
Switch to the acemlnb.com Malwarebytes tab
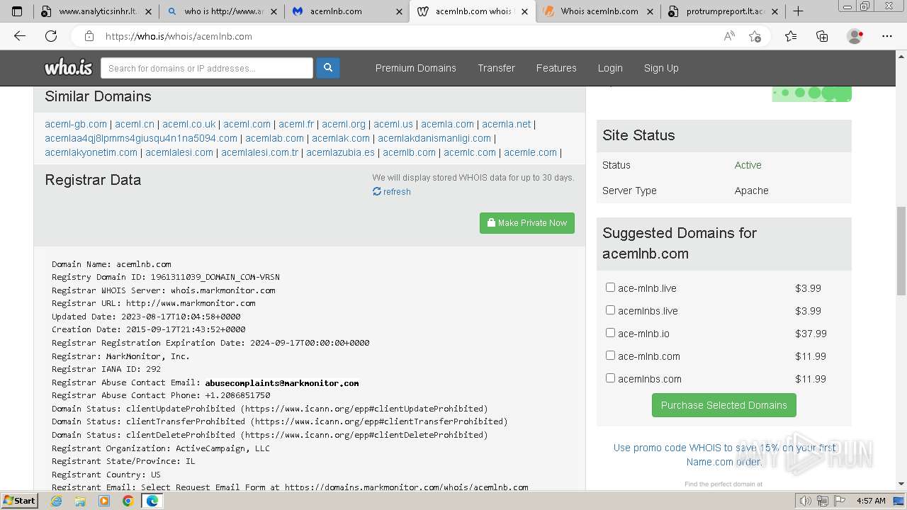point(347,11)
